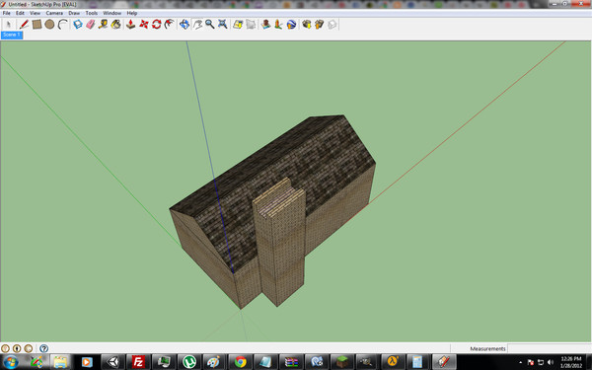Click the Share Model icon
Screen dimensions: 592x370
point(319,25)
